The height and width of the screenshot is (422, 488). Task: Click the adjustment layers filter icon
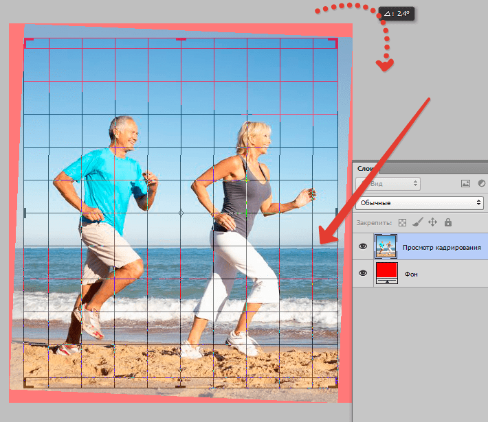[482, 184]
